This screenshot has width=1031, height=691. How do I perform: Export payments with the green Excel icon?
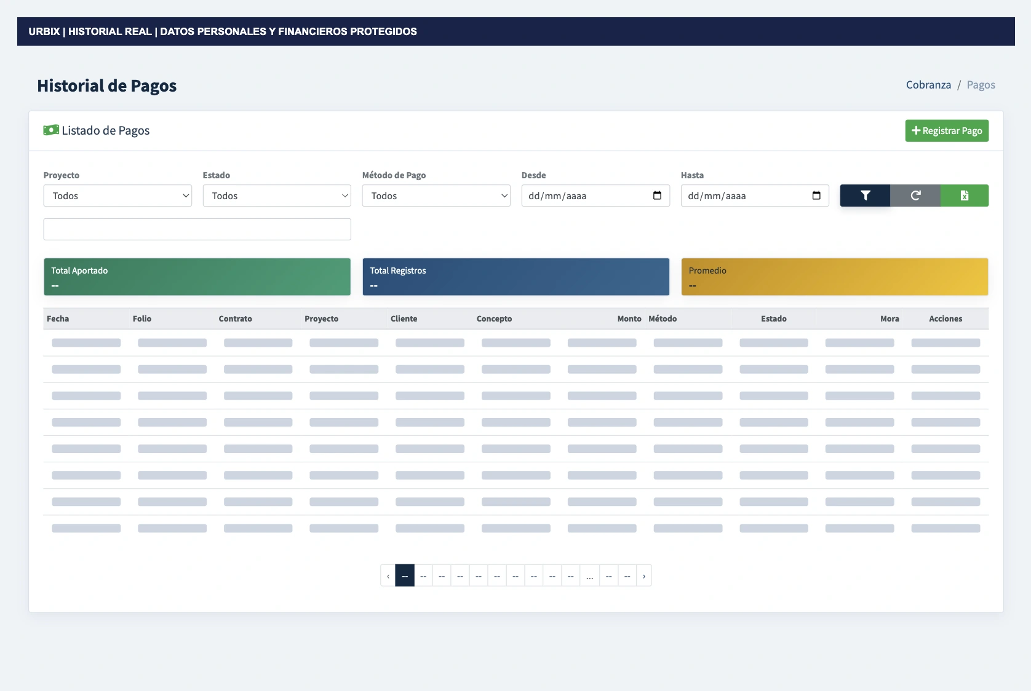coord(965,195)
